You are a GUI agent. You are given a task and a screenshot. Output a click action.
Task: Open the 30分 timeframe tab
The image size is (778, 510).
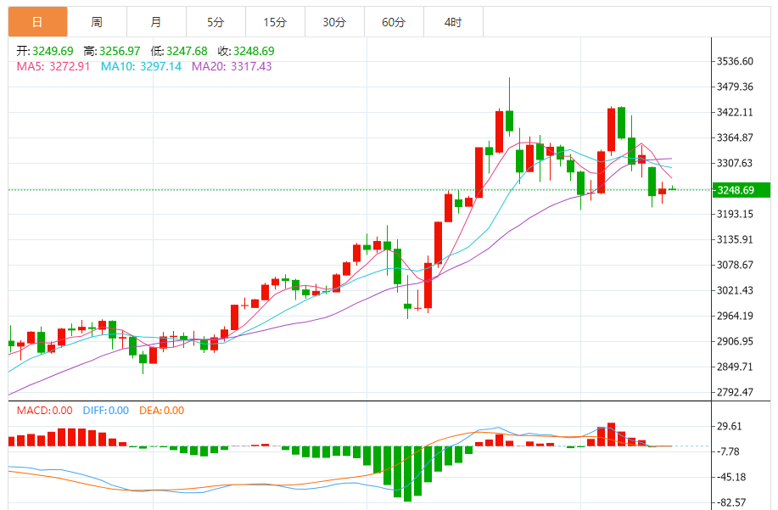(x=335, y=22)
